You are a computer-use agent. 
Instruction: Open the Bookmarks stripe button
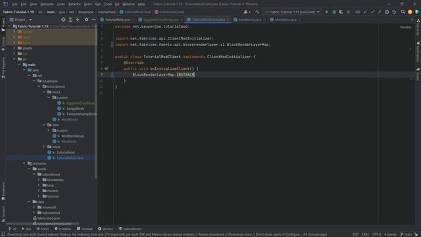[x=3, y=191]
